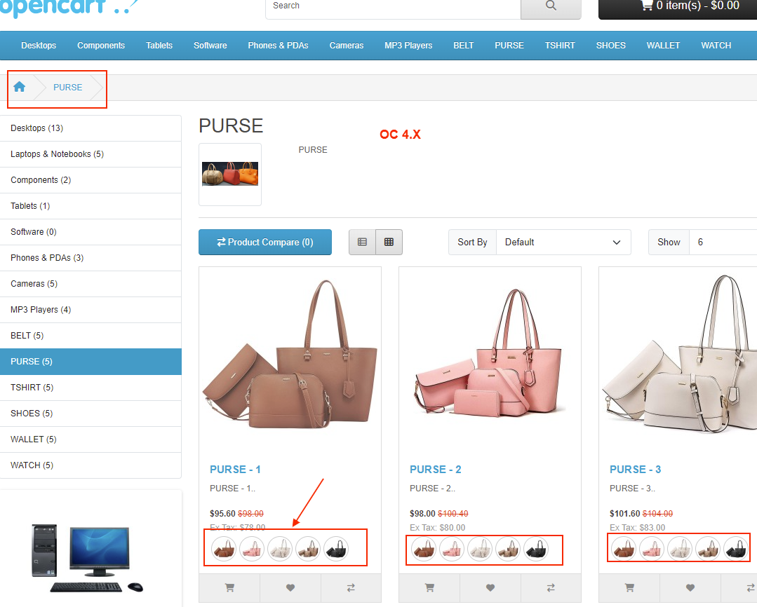Open WATCH in top navigation menu
Image resolution: width=757 pixels, height=607 pixels.
pyautogui.click(x=716, y=46)
